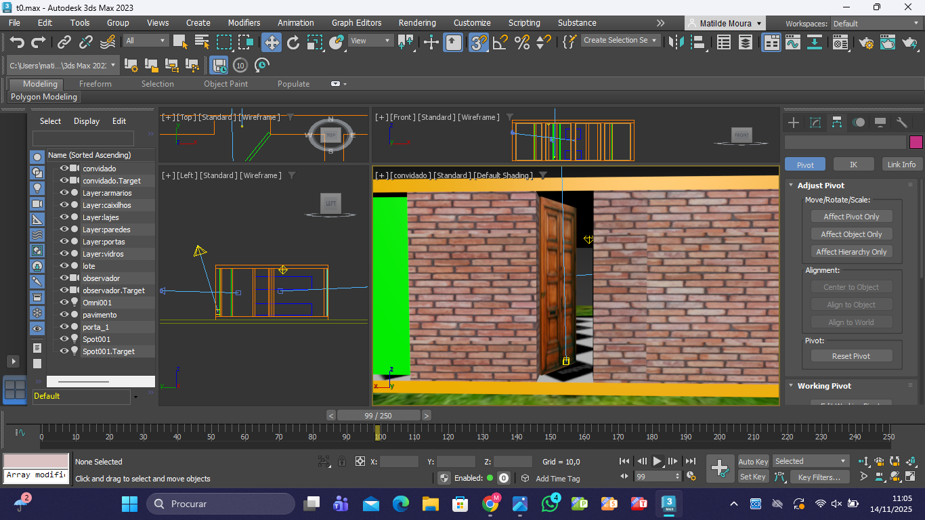Click the Affect Pivot Only button
925x520 pixels.
click(851, 217)
